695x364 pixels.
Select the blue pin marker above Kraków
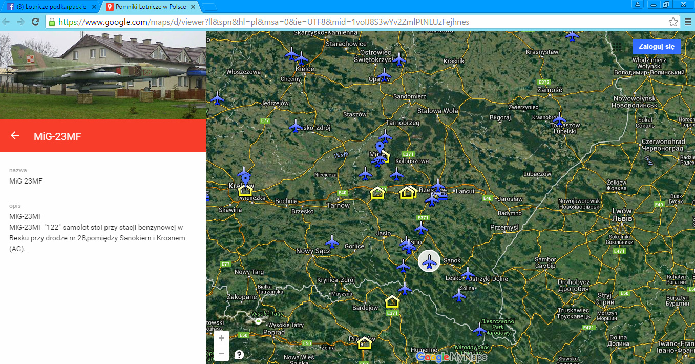coord(246,179)
